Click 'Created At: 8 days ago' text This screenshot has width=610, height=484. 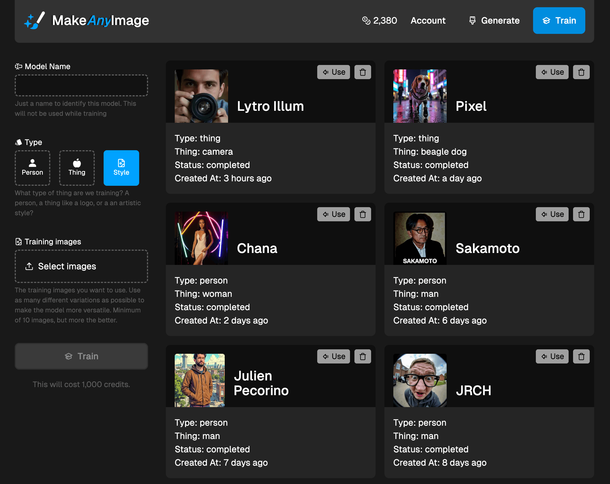440,463
